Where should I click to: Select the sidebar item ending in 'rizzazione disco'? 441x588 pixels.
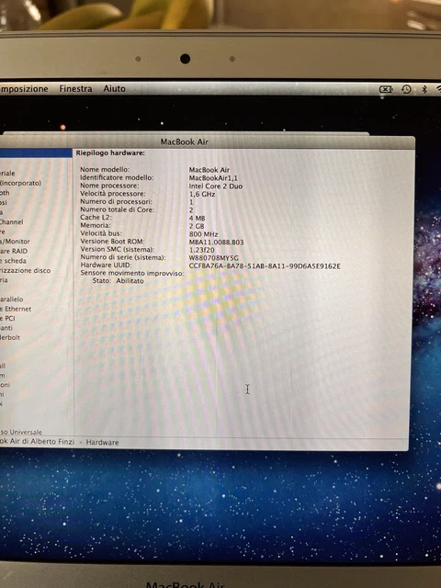pyautogui.click(x=25, y=271)
